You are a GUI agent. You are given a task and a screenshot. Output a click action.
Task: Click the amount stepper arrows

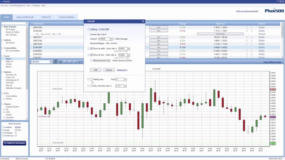tap(111, 39)
